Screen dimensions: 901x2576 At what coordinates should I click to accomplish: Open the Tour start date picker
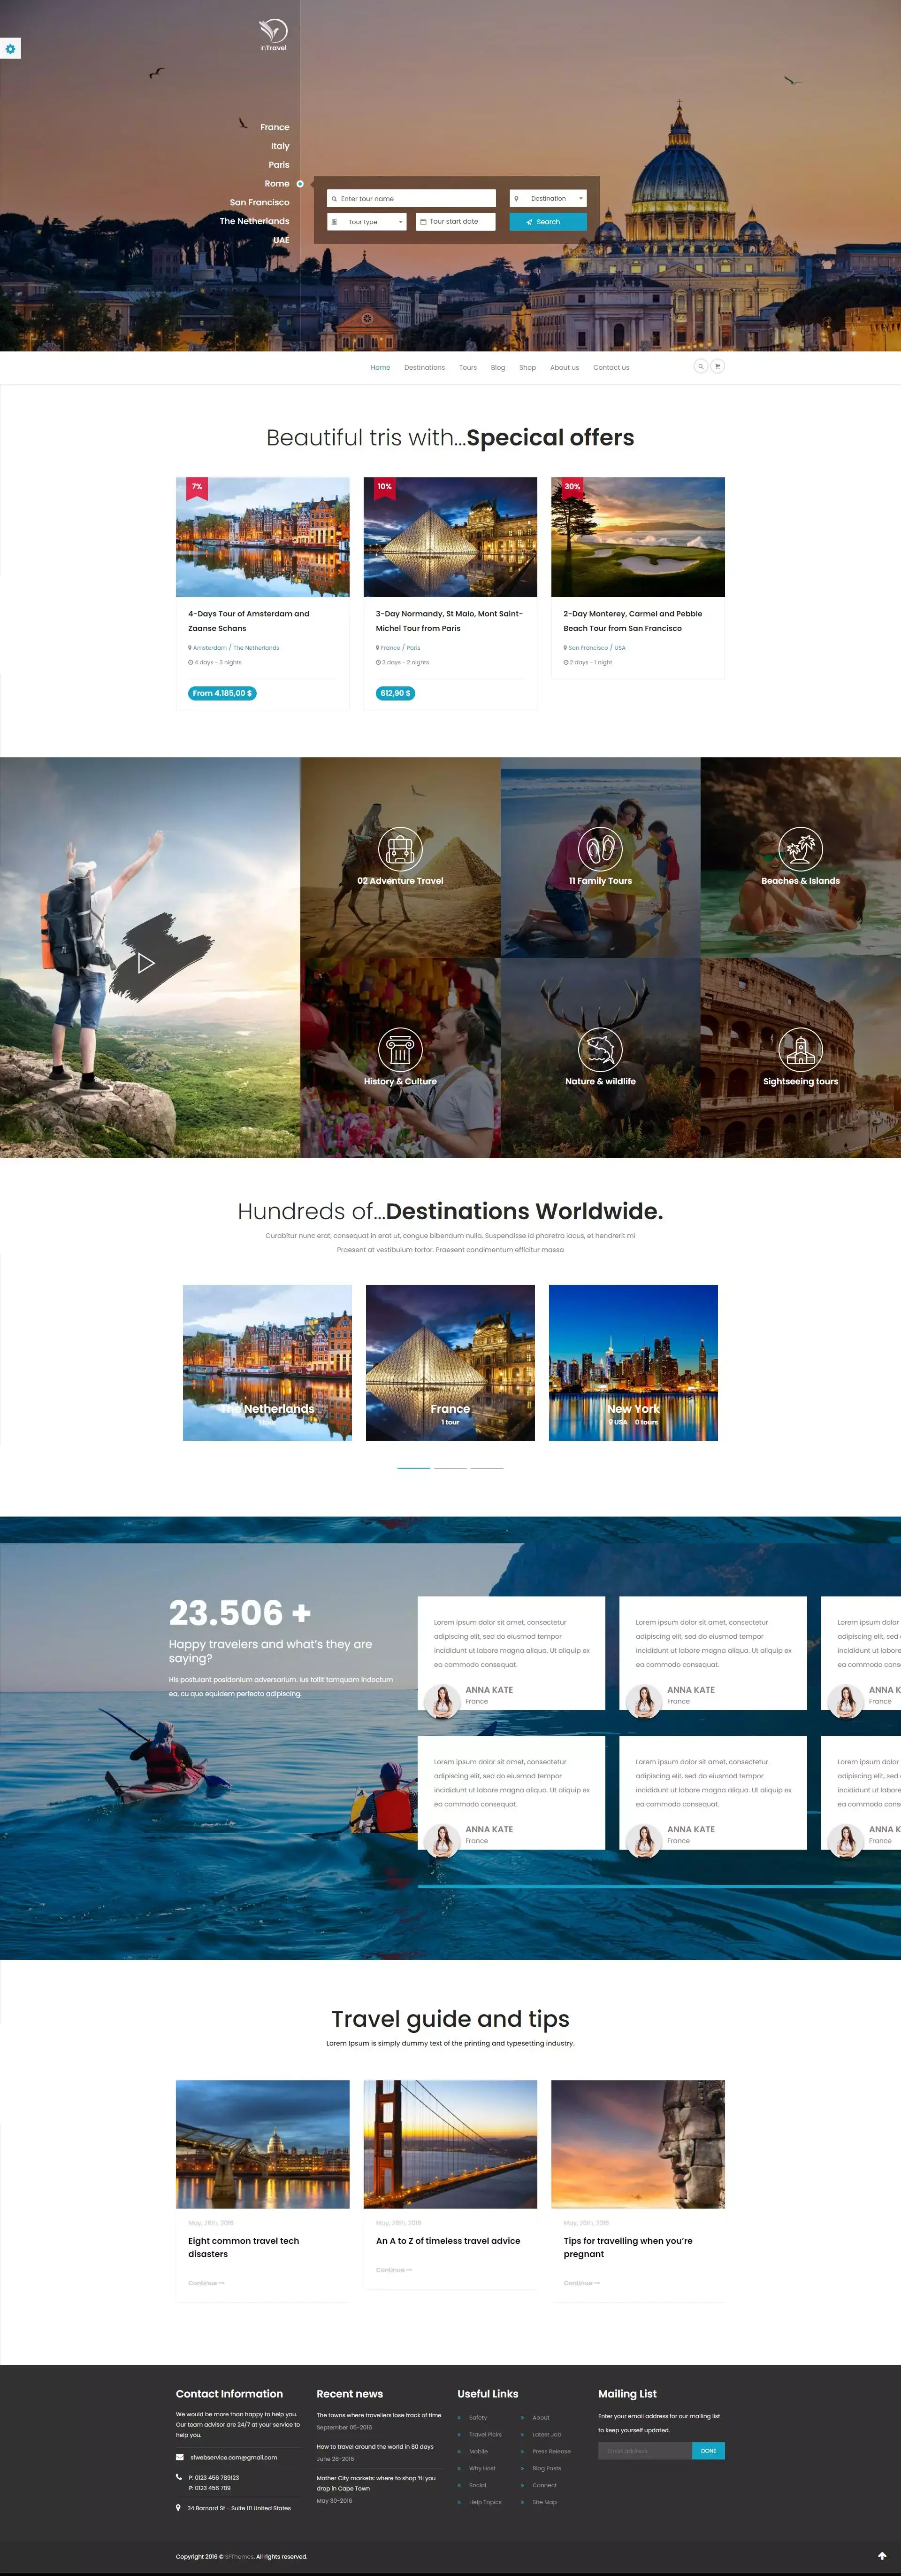pyautogui.click(x=456, y=222)
